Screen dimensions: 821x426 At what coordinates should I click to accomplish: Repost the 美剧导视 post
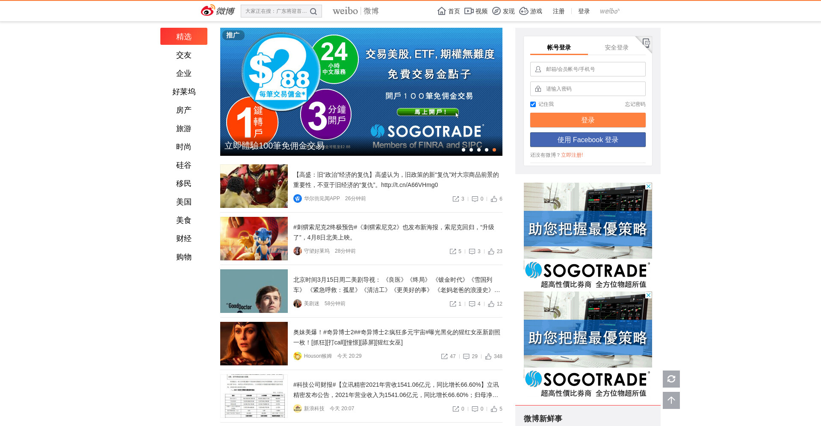(453, 304)
